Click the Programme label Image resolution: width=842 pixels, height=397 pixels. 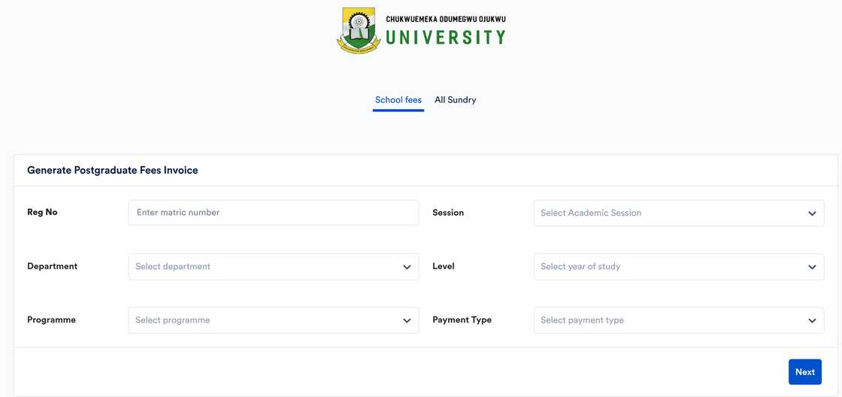(x=52, y=320)
